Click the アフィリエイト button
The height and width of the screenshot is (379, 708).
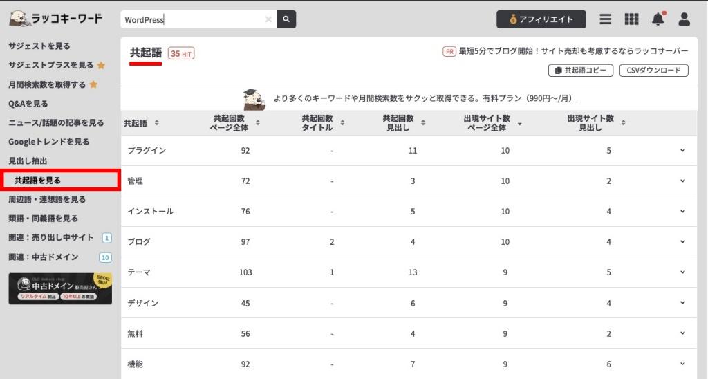pos(541,19)
